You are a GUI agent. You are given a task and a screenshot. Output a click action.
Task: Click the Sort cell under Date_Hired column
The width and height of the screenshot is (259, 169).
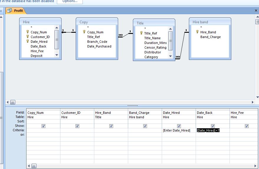tap(179, 122)
